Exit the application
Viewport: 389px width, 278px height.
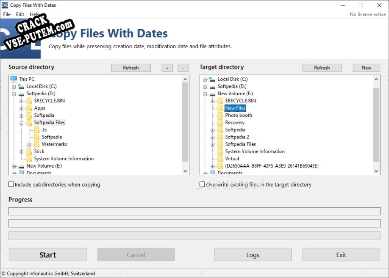(341, 255)
